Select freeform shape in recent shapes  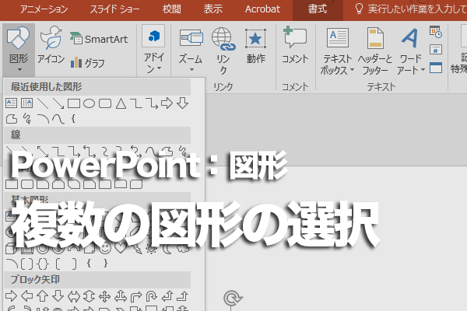point(12,119)
